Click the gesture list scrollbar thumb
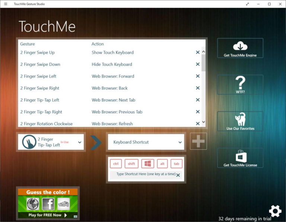This screenshot has height=222, width=286. click(x=204, y=62)
